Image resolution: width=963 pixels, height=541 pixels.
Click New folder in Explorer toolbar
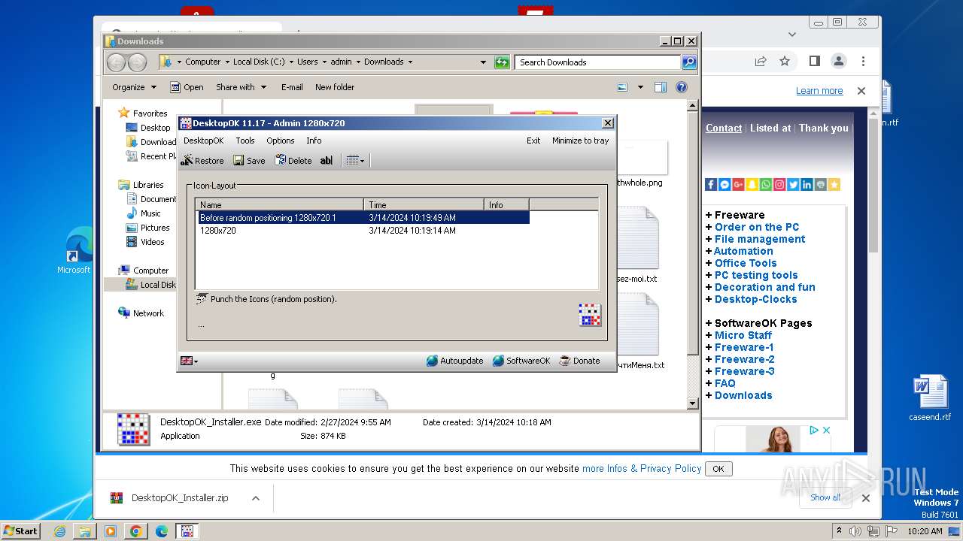coord(335,87)
